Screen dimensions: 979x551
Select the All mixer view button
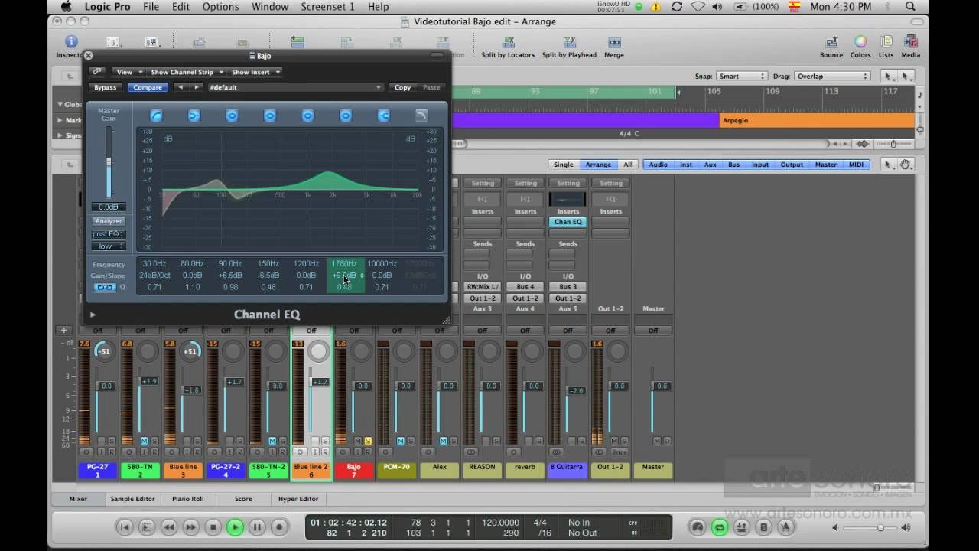click(x=628, y=165)
